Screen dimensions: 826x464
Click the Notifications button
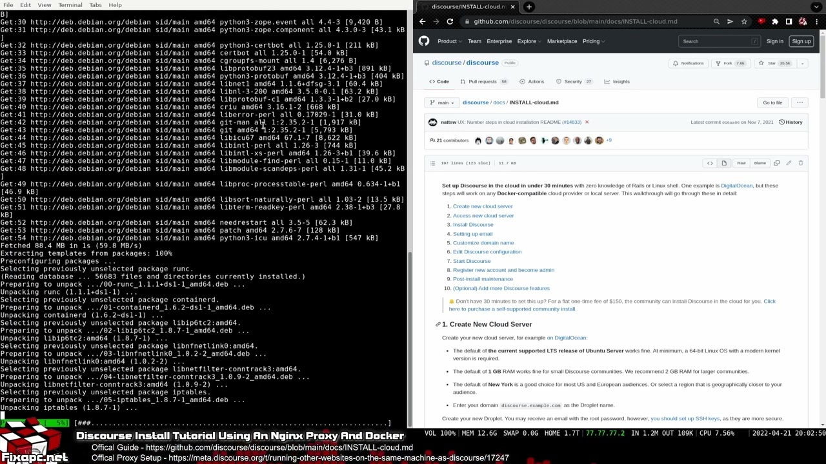tap(688, 63)
